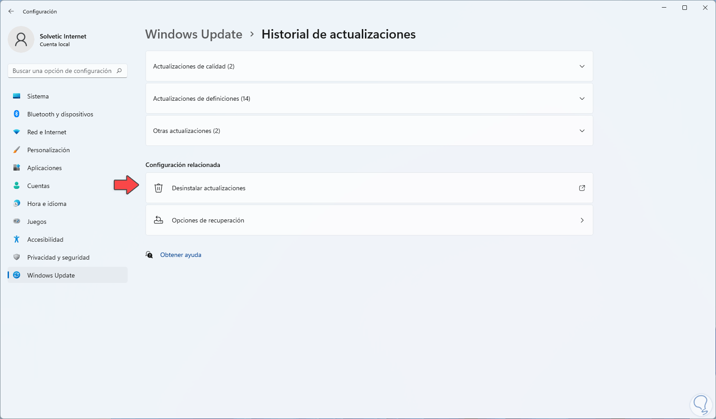Click the Windows Update sync icon
Image resolution: width=716 pixels, height=419 pixels.
pos(17,275)
